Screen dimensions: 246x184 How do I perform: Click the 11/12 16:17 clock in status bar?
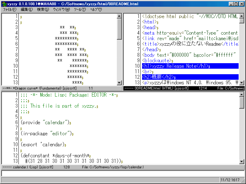click(230, 180)
